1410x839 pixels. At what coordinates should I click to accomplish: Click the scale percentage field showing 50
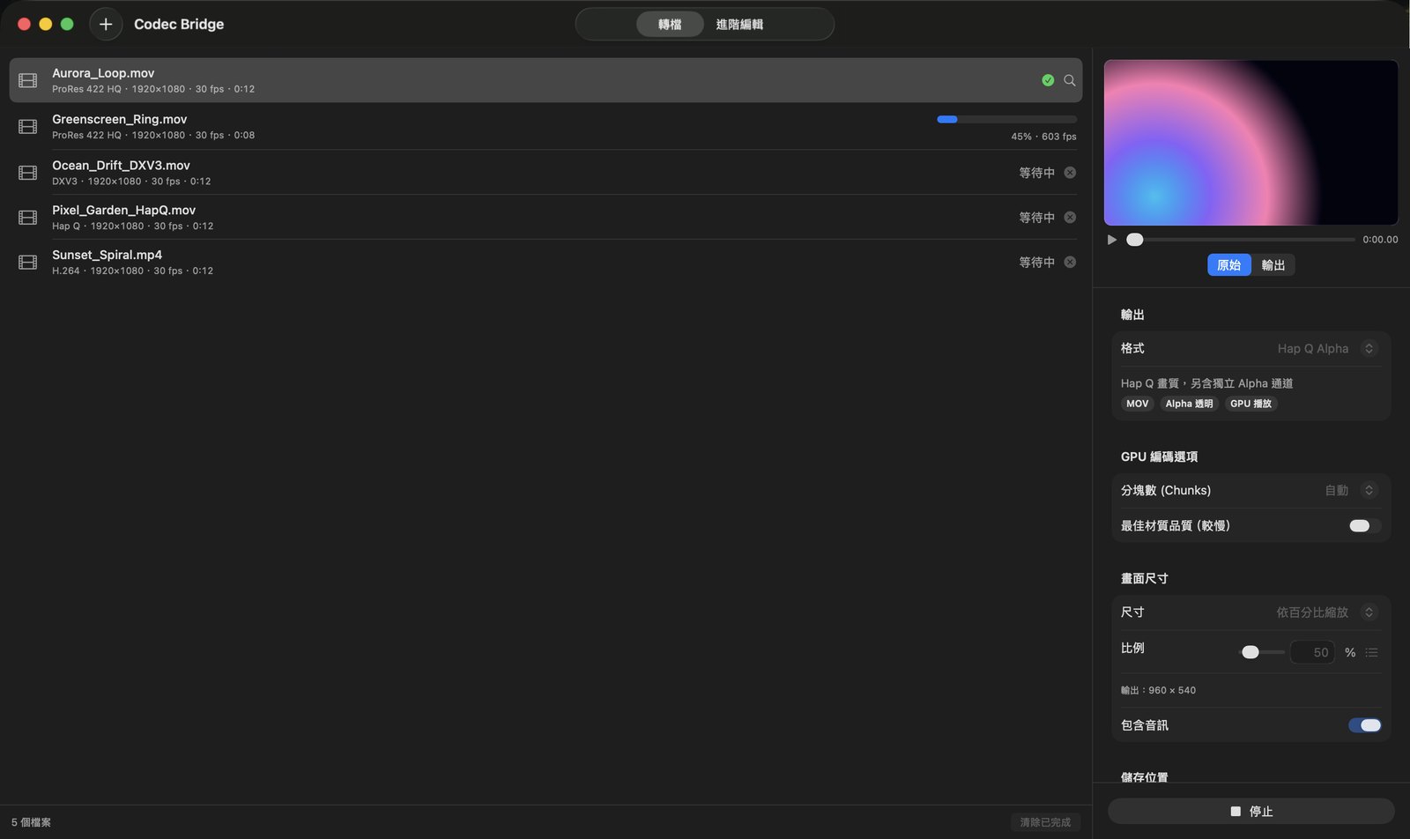(x=1312, y=652)
